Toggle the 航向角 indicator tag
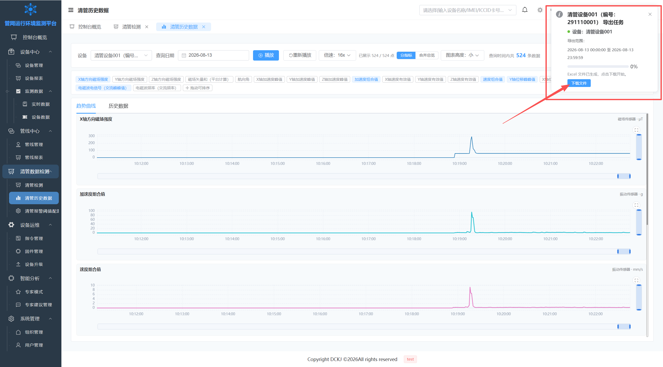 coord(243,79)
